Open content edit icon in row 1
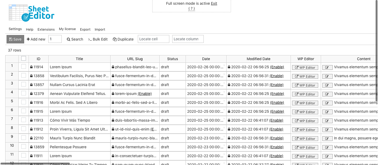The width and height of the screenshot is (378, 165). pyautogui.click(x=327, y=67)
